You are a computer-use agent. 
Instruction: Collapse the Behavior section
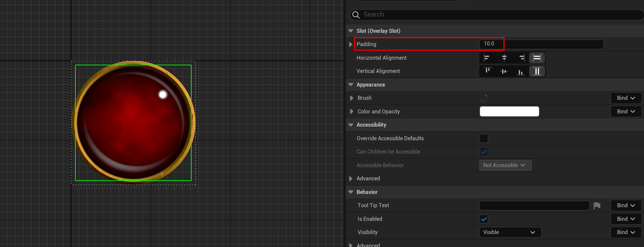pos(351,192)
